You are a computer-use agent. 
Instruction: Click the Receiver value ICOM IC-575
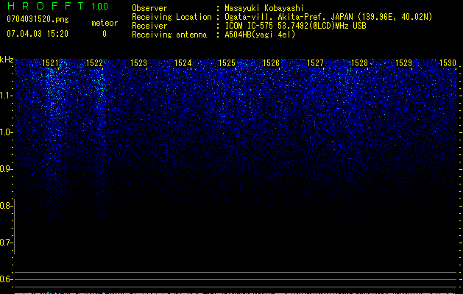click(250, 26)
